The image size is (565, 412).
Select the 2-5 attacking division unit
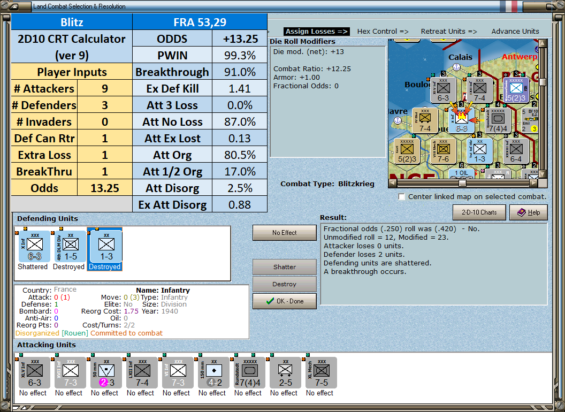pyautogui.click(x=285, y=373)
